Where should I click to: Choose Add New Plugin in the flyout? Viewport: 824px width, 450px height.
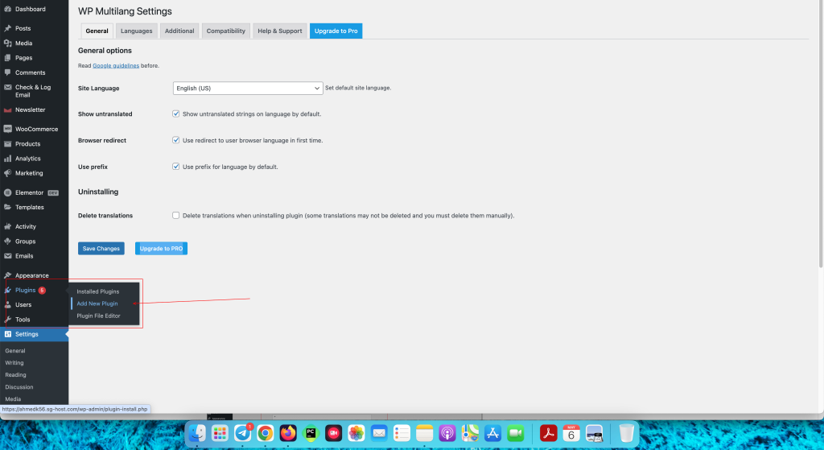click(97, 303)
